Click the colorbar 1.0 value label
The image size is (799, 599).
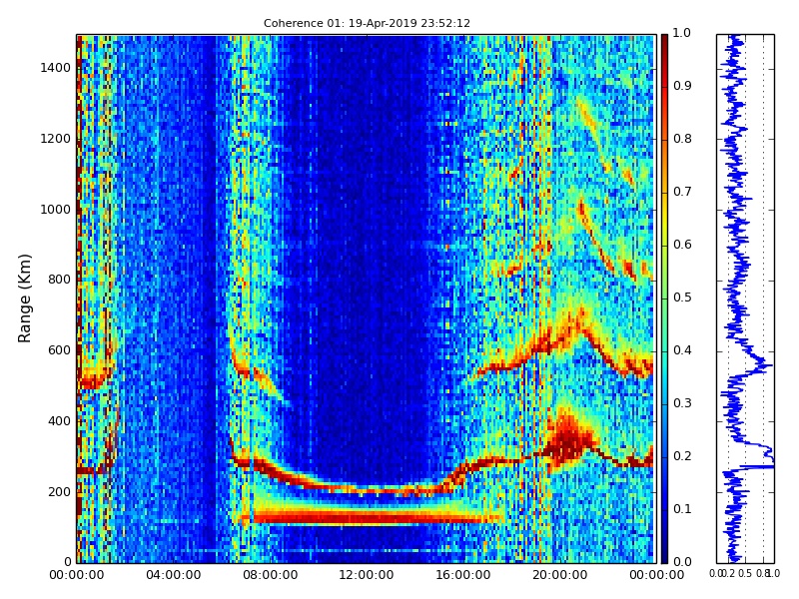point(682,33)
